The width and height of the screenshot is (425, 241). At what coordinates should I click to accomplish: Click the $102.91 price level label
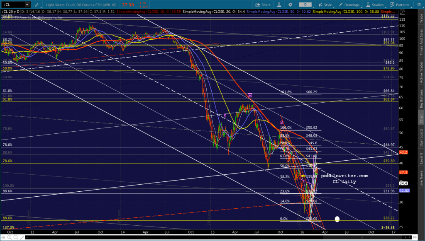click(388, 32)
